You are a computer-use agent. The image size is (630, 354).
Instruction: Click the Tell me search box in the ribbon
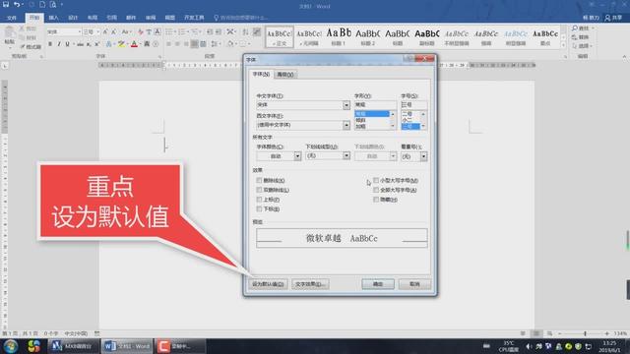[x=241, y=18]
